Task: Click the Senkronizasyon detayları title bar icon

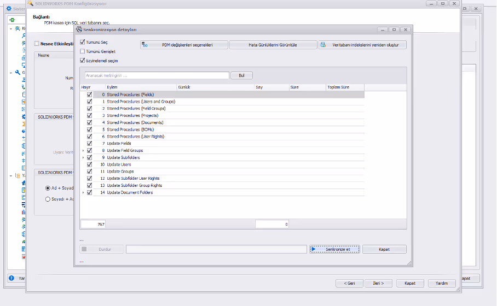Action: click(x=79, y=30)
